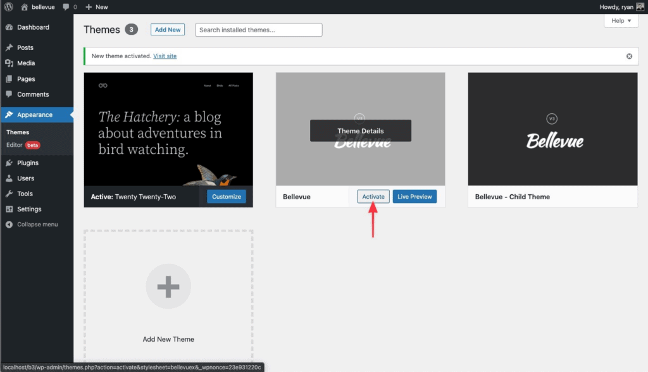Viewport: 648px width, 372px height.
Task: Click the Posts pushpin icon
Action: (x=9, y=47)
